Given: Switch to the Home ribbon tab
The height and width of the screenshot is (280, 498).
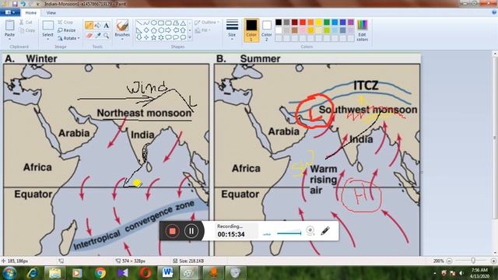Looking at the screenshot, I should 31,12.
